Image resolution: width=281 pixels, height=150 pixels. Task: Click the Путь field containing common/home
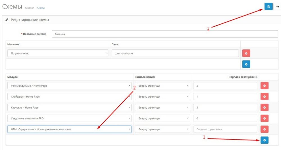(x=175, y=53)
